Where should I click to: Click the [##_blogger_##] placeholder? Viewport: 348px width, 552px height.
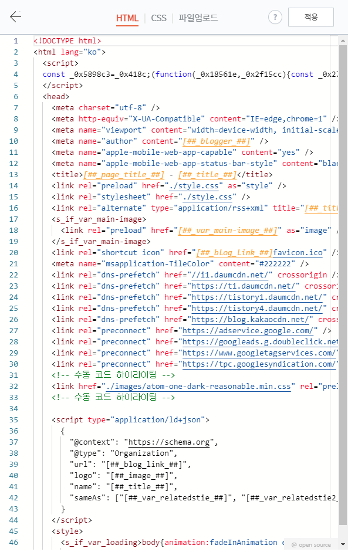tap(217, 141)
